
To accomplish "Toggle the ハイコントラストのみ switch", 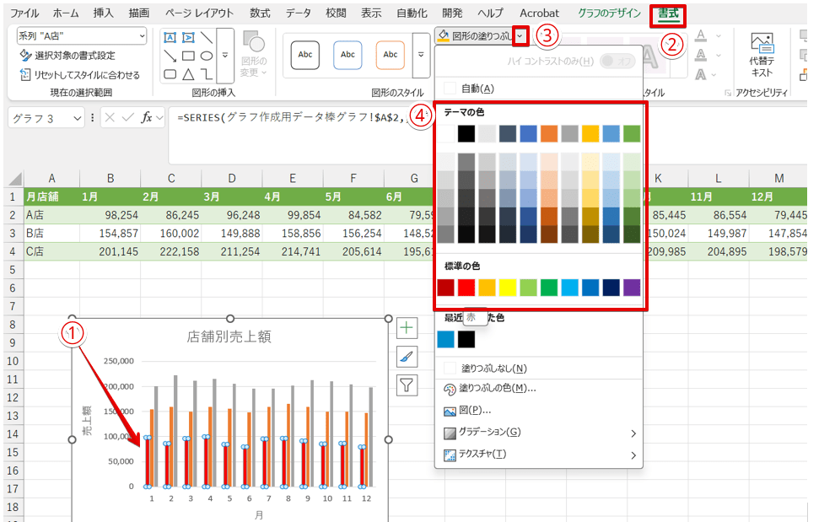I will (617, 61).
